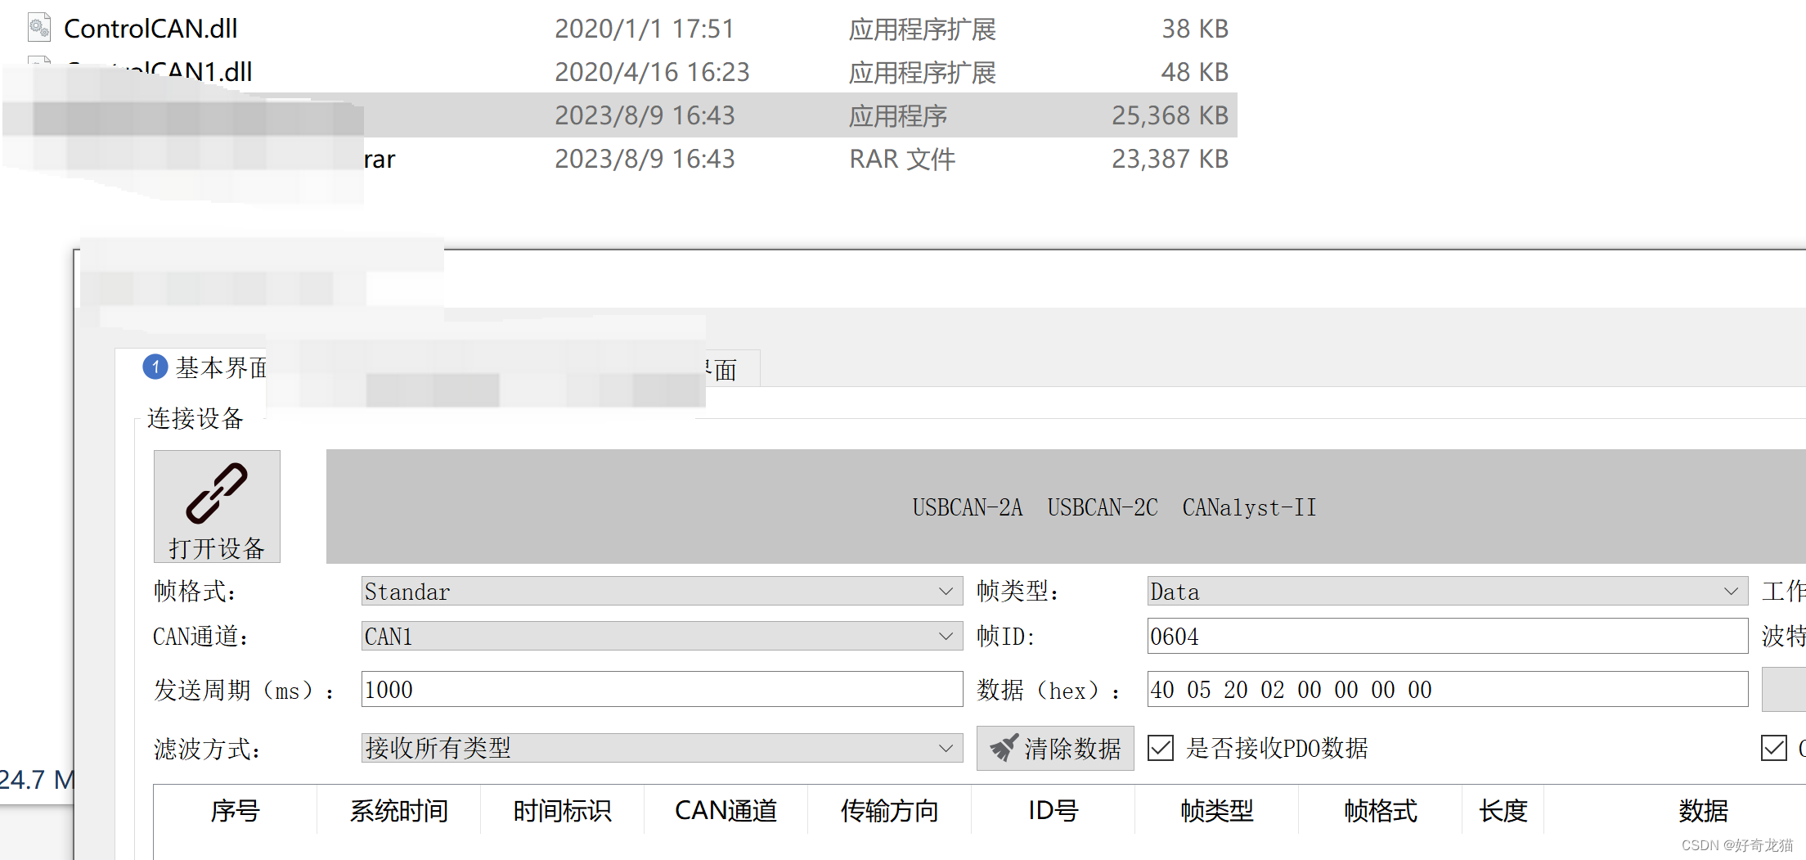Screen dimensions: 1806x860
Task: Switch to the 基本界面 tab
Action: [x=204, y=367]
